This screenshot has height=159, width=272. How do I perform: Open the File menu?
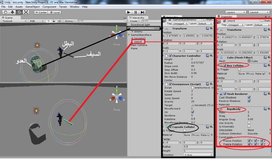click(3, 7)
